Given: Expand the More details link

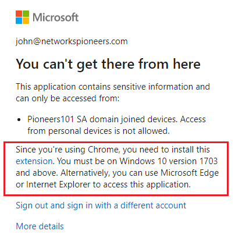Looking at the screenshot, I should click(40, 226).
